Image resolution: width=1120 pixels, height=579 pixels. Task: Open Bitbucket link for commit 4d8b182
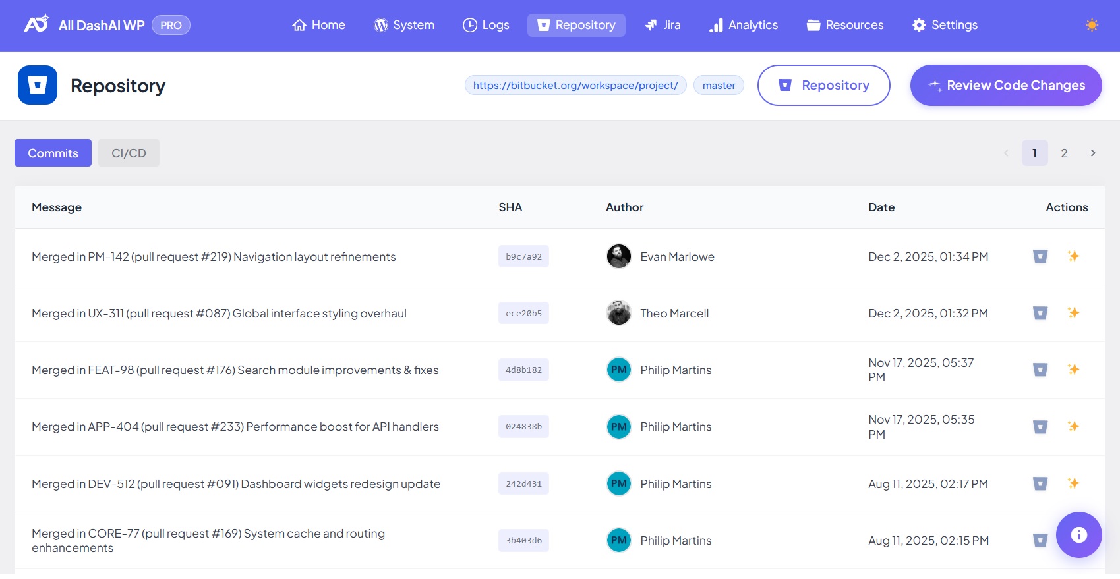tap(1040, 370)
